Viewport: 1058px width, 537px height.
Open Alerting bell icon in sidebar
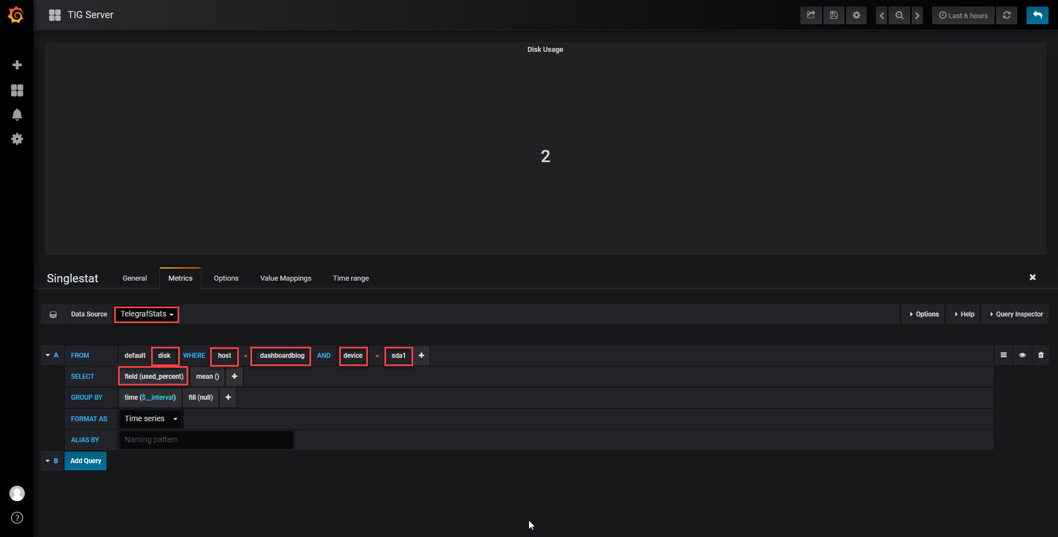(x=17, y=115)
